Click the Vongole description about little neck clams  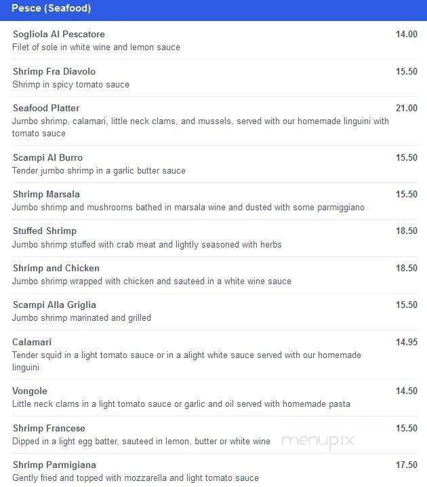coord(181,404)
